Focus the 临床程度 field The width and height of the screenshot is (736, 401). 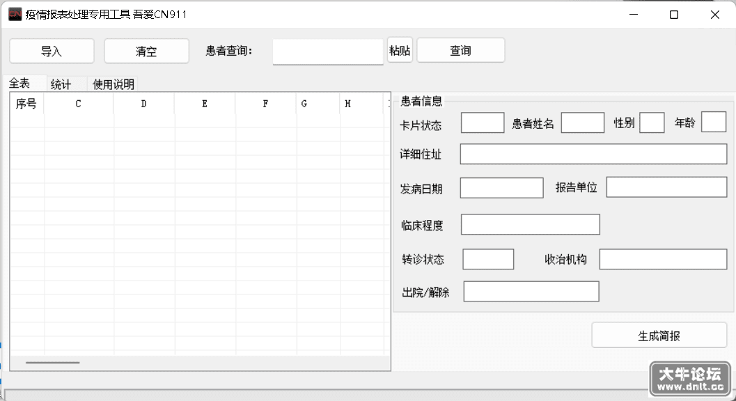click(531, 224)
